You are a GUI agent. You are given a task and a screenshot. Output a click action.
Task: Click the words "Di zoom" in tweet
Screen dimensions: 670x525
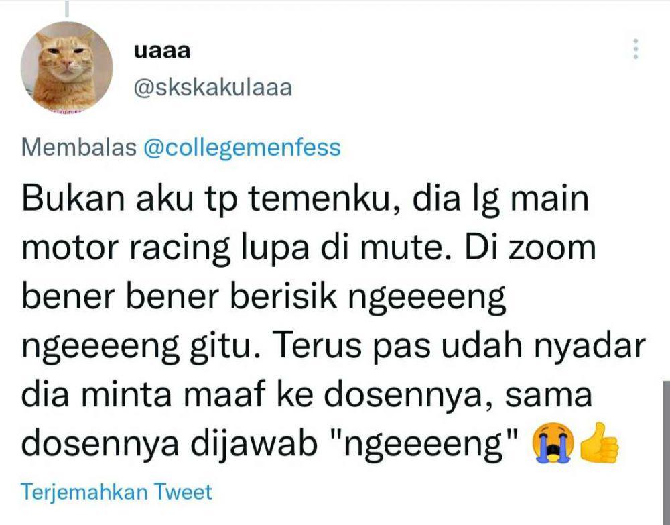click(530, 248)
